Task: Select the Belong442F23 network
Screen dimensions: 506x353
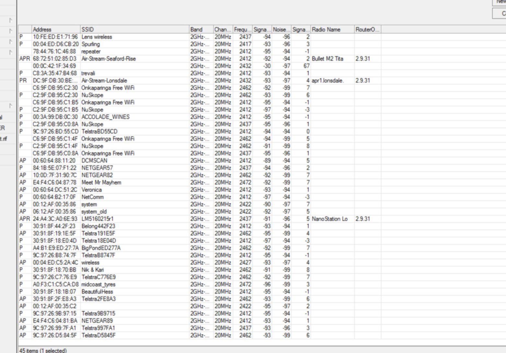Action: pyautogui.click(x=98, y=226)
